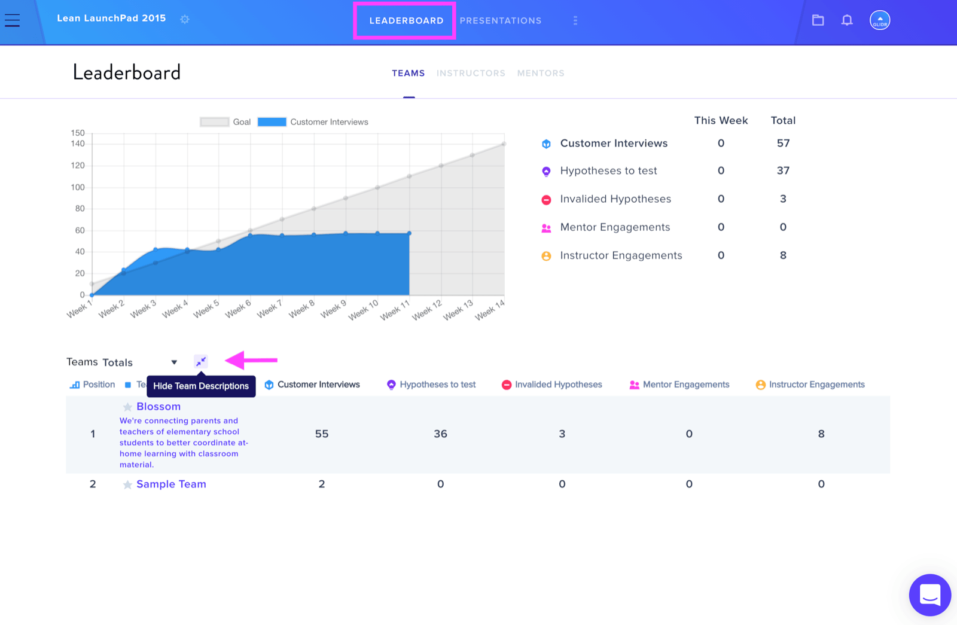Open the Sample Team link
The image size is (957, 625).
click(171, 484)
